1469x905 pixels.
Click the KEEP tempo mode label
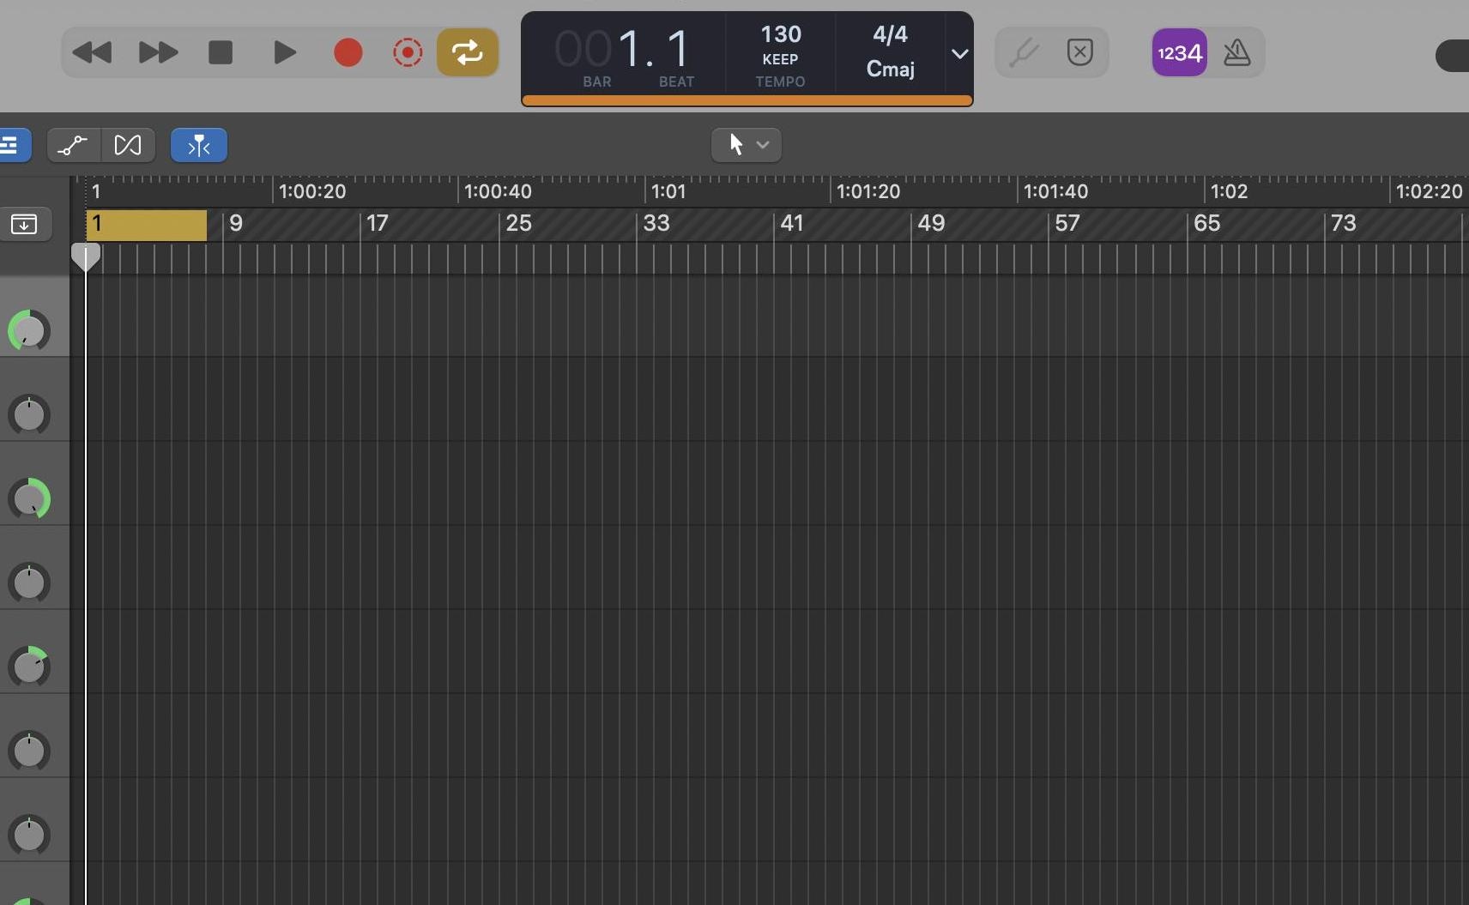click(x=780, y=59)
